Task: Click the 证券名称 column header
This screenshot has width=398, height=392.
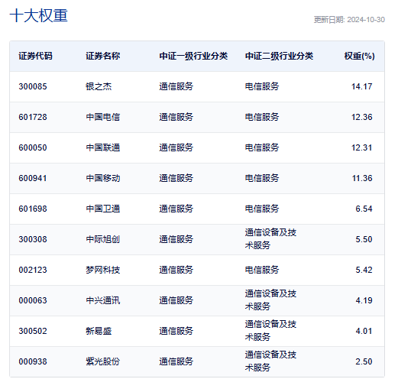Action: (x=102, y=56)
